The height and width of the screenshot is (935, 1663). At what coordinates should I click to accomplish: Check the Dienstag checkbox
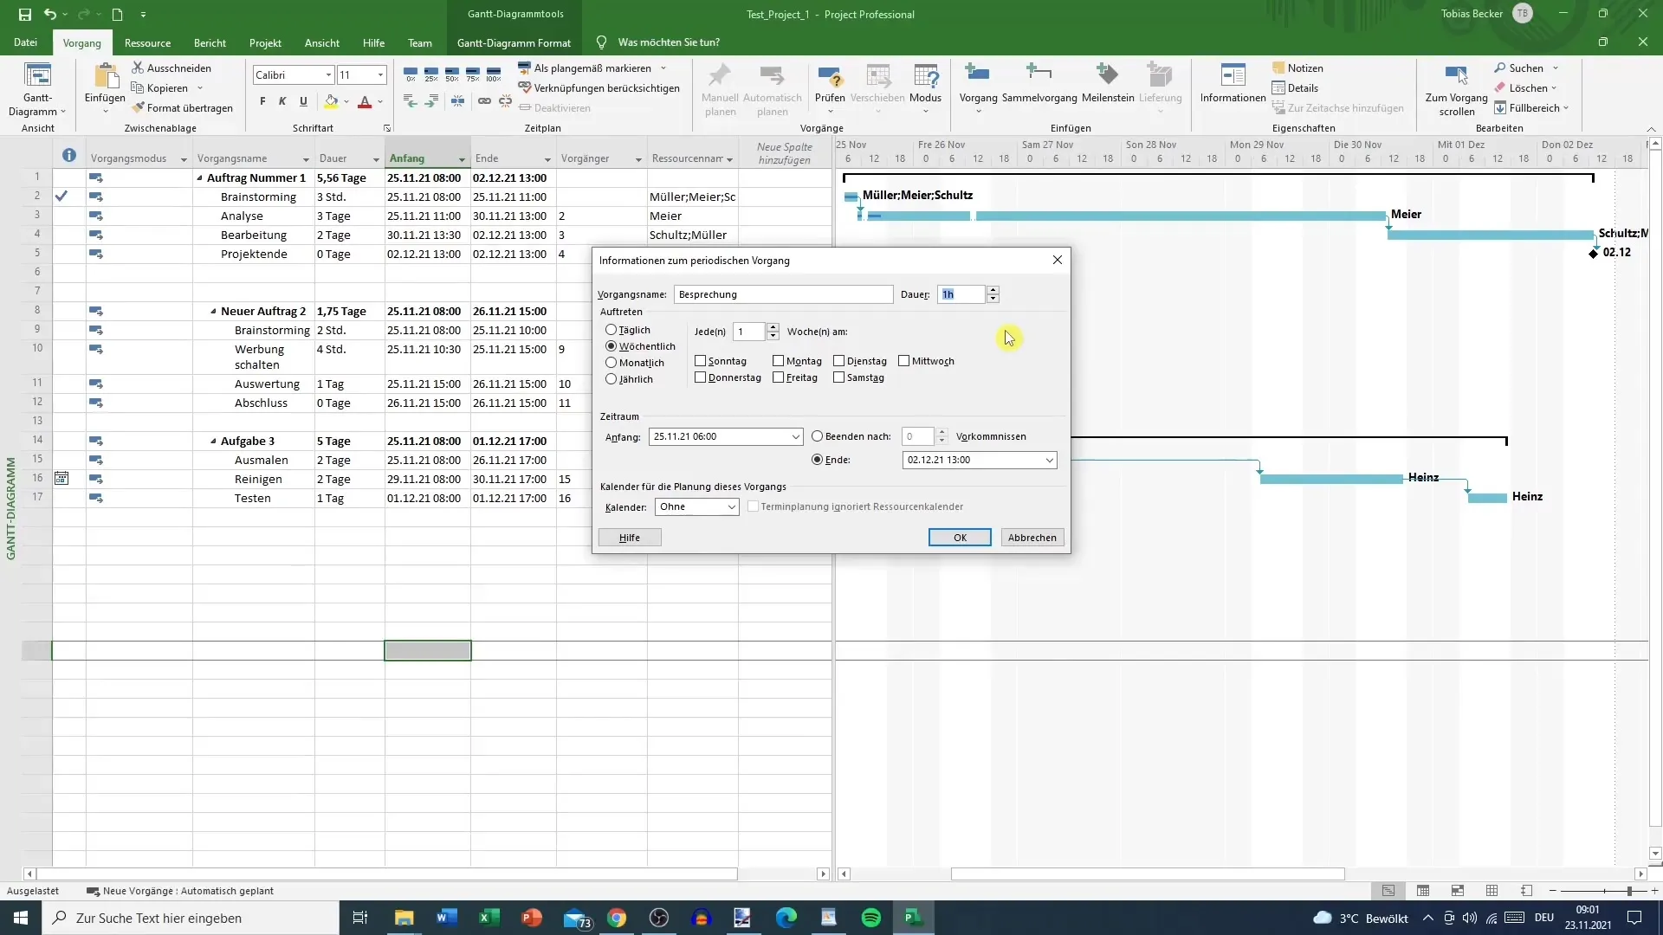[x=838, y=361]
